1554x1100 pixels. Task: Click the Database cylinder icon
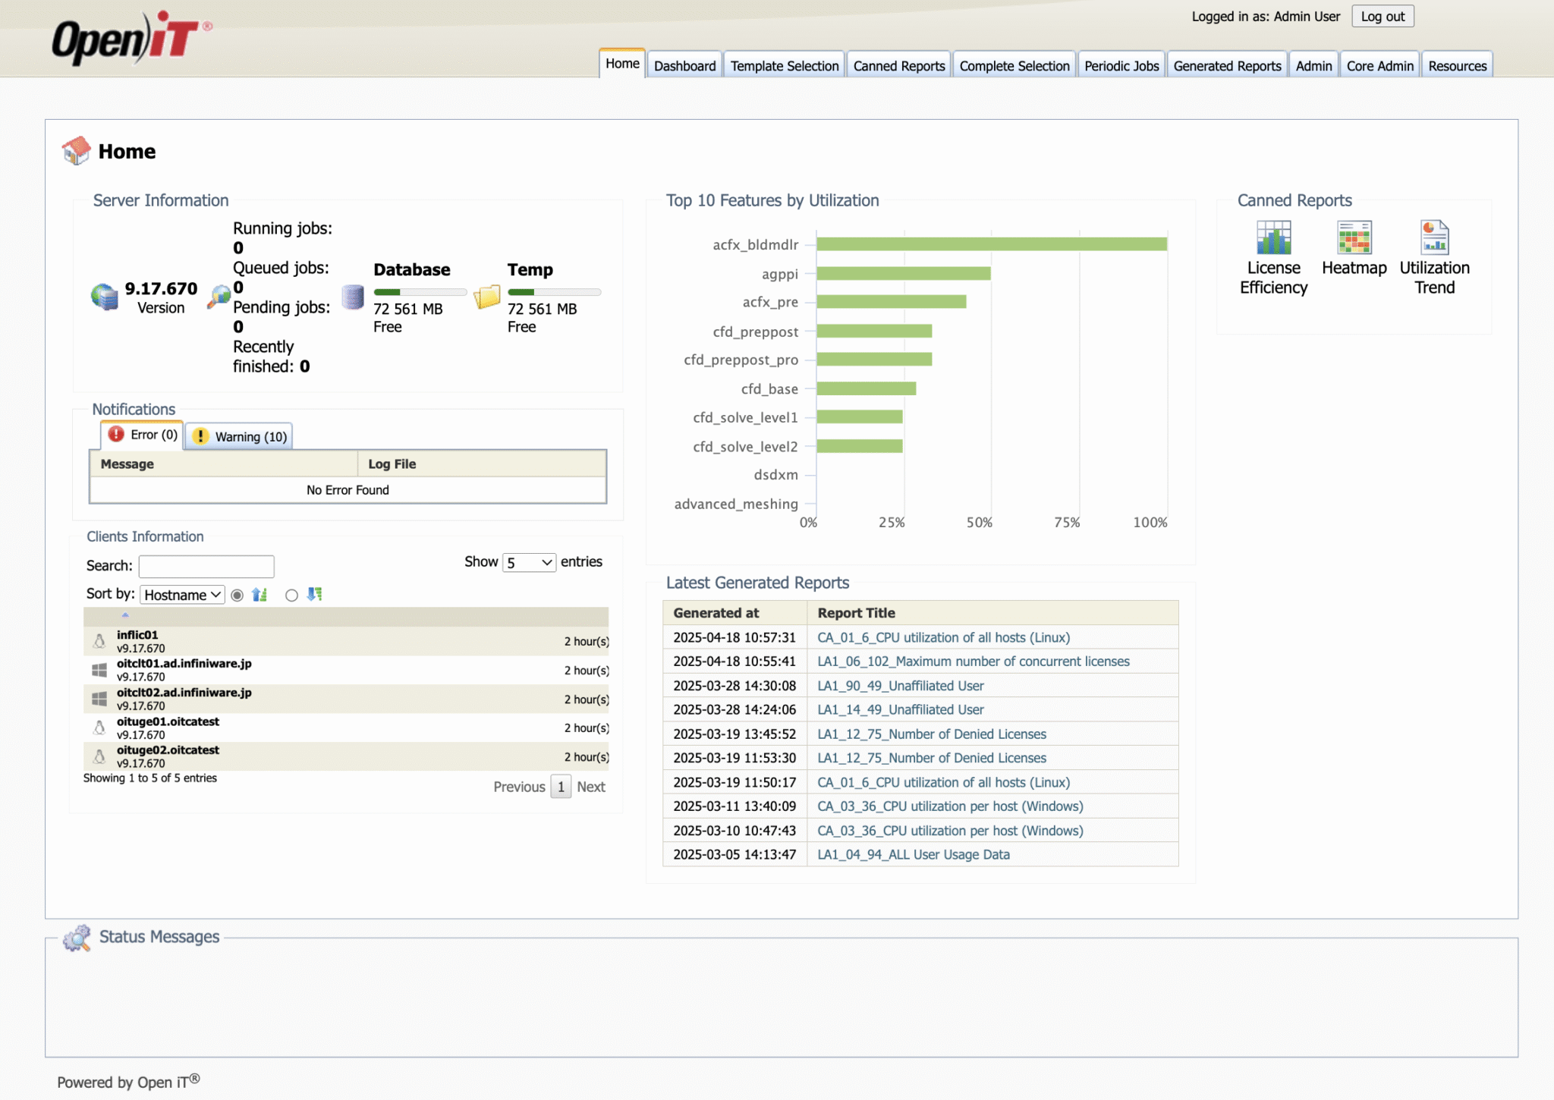pos(353,297)
